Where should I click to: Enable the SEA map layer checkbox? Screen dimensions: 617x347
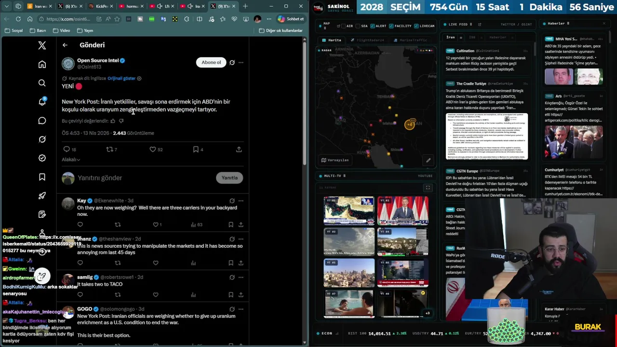click(x=359, y=26)
